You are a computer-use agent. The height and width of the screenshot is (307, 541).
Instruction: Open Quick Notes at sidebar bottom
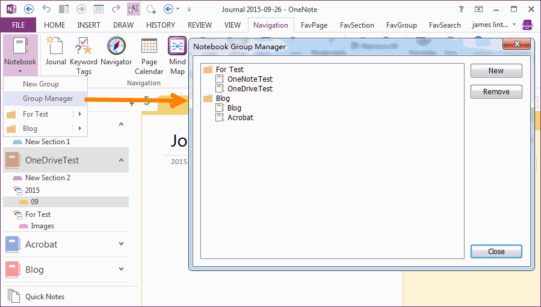(45, 296)
